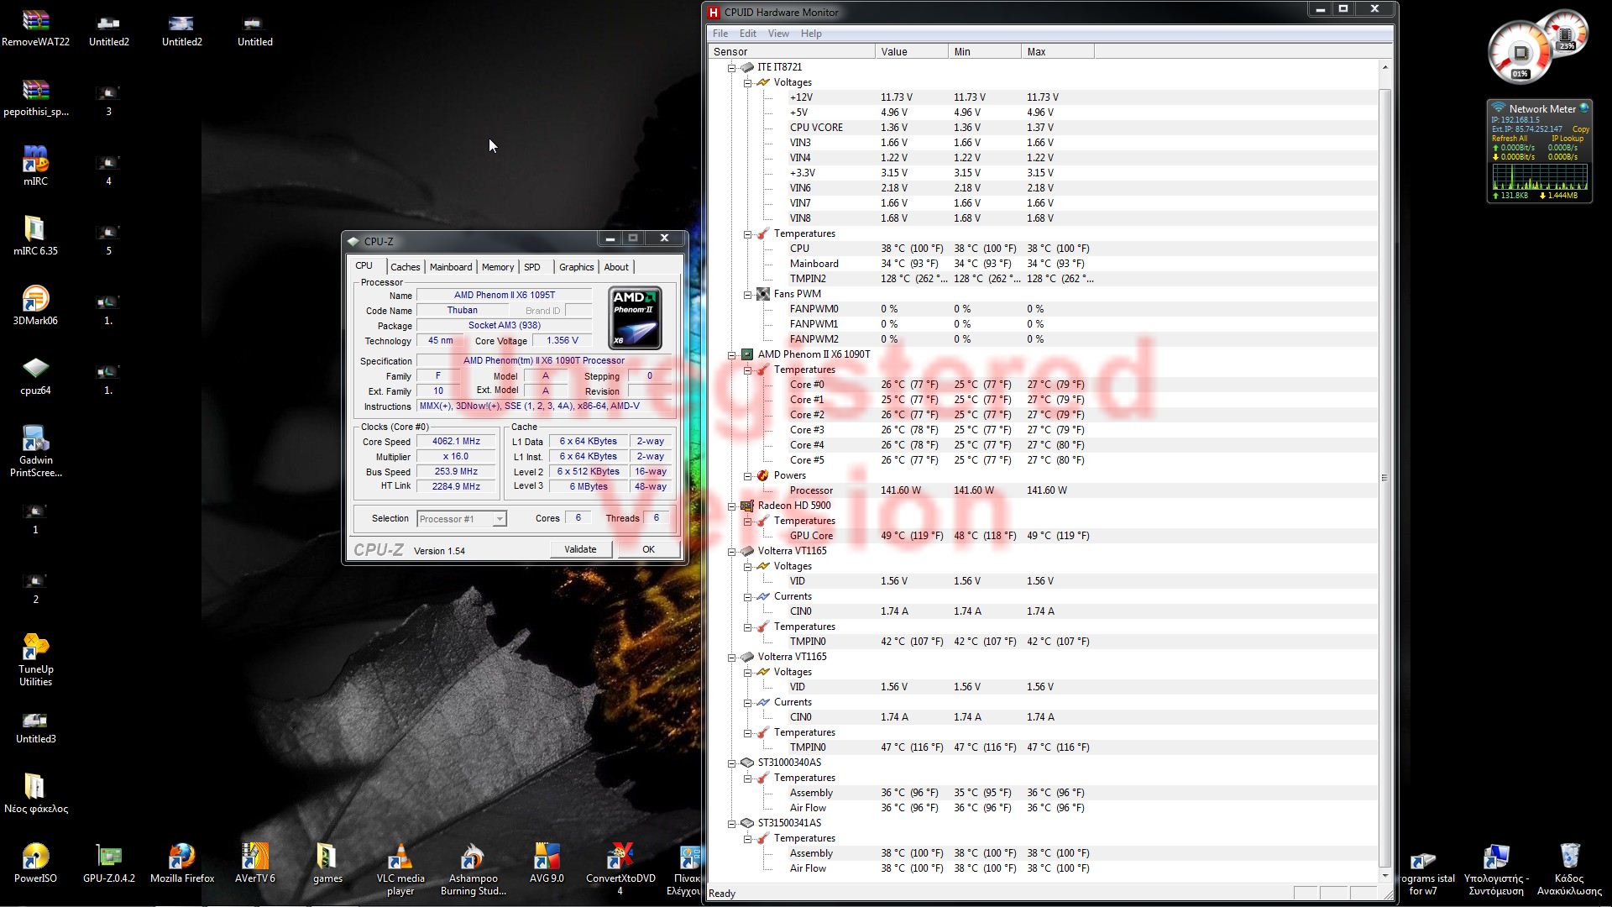
Task: Open the View menu in Hardware Monitor
Action: click(778, 34)
